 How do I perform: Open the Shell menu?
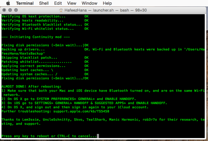pos(44,3)
